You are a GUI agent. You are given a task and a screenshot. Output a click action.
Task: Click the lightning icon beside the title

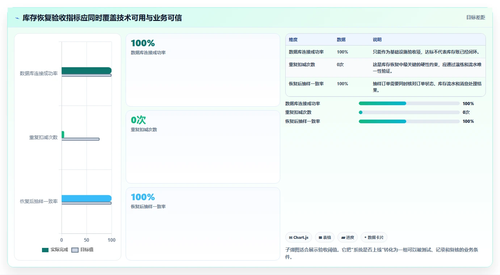point(17,18)
